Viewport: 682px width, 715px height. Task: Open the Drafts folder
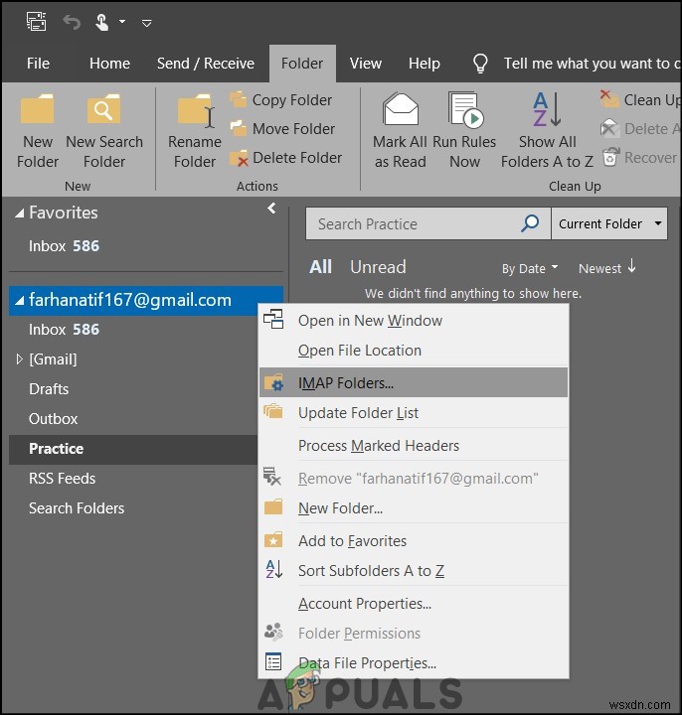pyautogui.click(x=49, y=389)
